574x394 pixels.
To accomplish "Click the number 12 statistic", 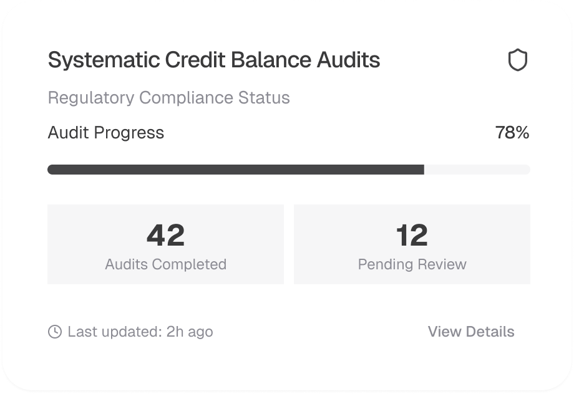I will tap(412, 235).
